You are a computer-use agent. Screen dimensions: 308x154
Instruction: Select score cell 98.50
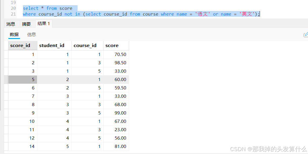tap(116, 63)
